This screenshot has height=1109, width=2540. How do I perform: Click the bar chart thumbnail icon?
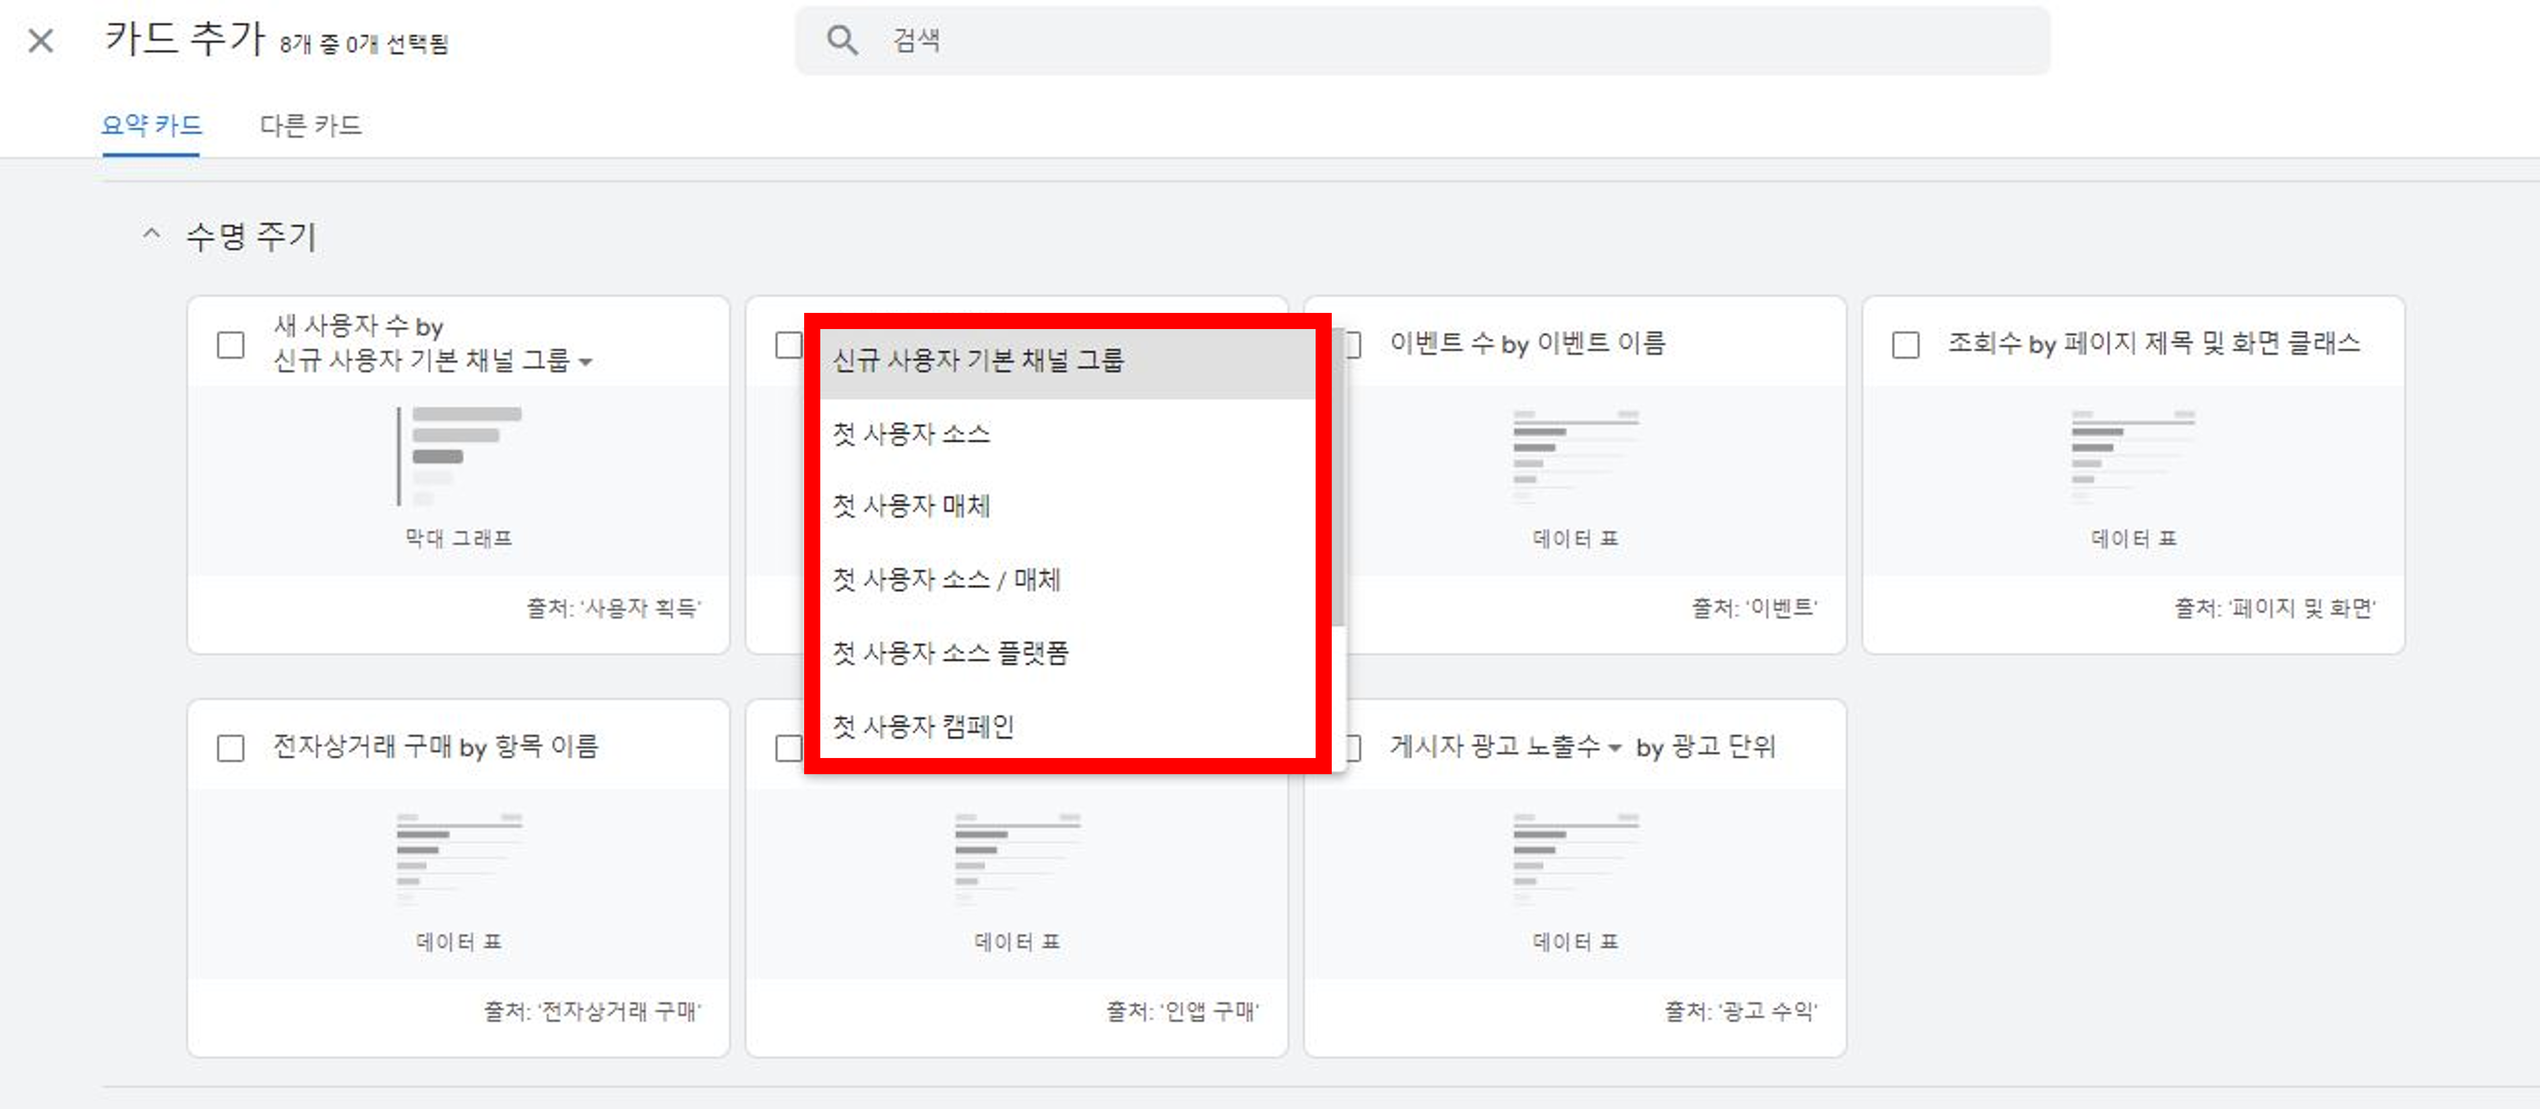coord(458,455)
